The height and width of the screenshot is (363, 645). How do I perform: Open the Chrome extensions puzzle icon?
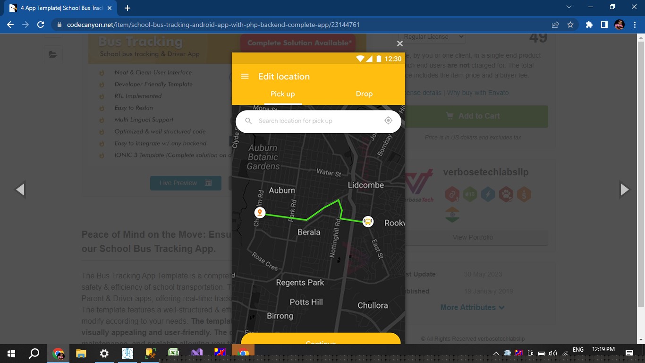pyautogui.click(x=589, y=25)
